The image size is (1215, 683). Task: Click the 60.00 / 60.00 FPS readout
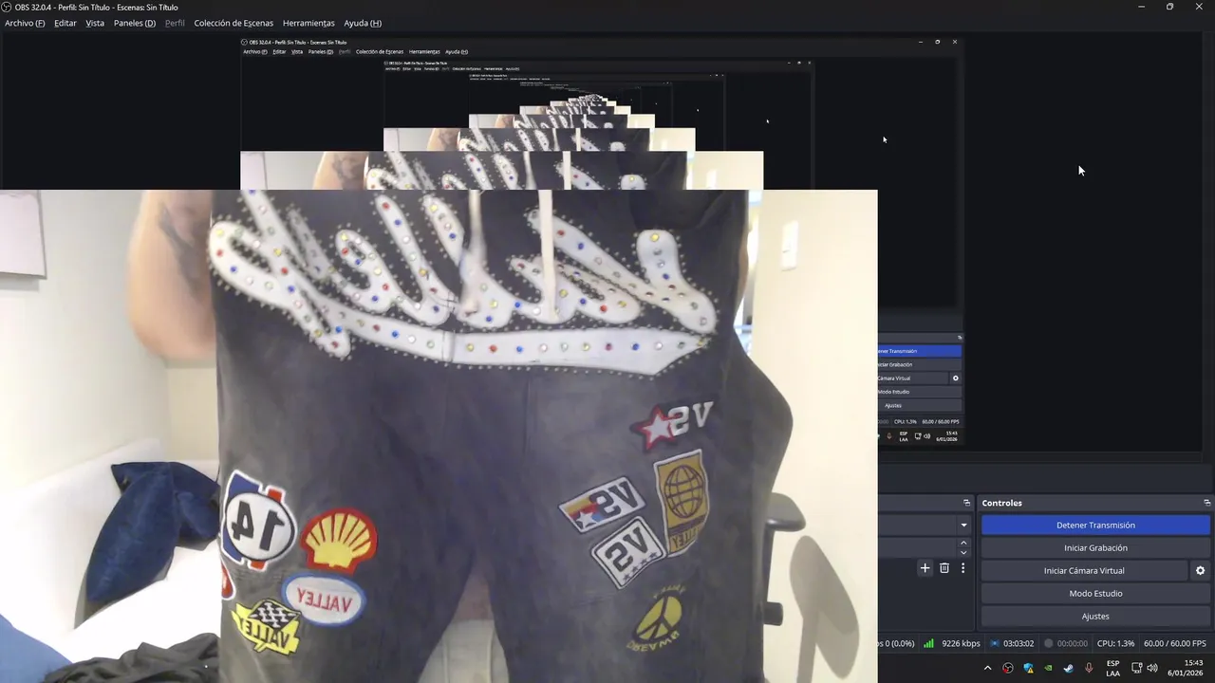(1175, 643)
